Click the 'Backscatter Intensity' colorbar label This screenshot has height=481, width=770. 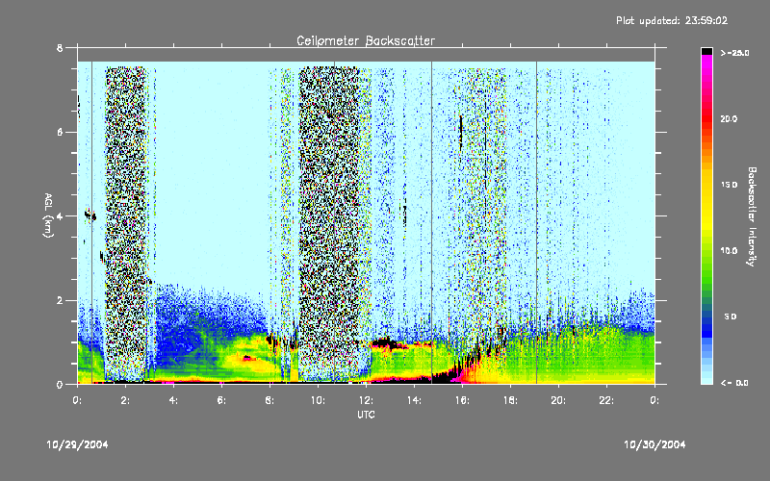tap(752, 216)
